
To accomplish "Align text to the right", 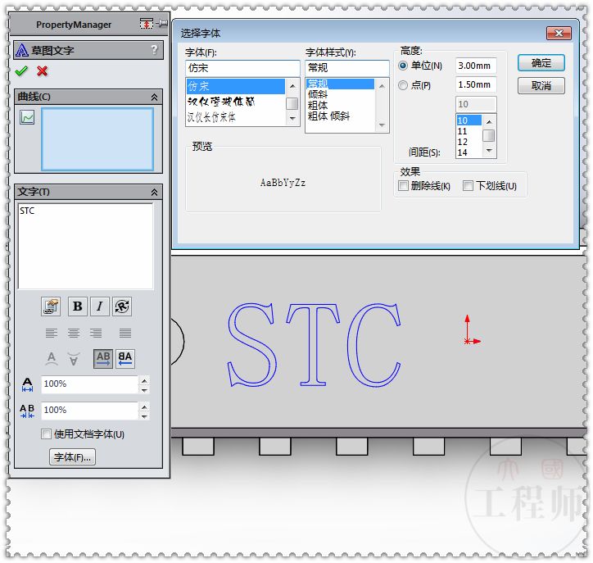I will pyautogui.click(x=96, y=333).
